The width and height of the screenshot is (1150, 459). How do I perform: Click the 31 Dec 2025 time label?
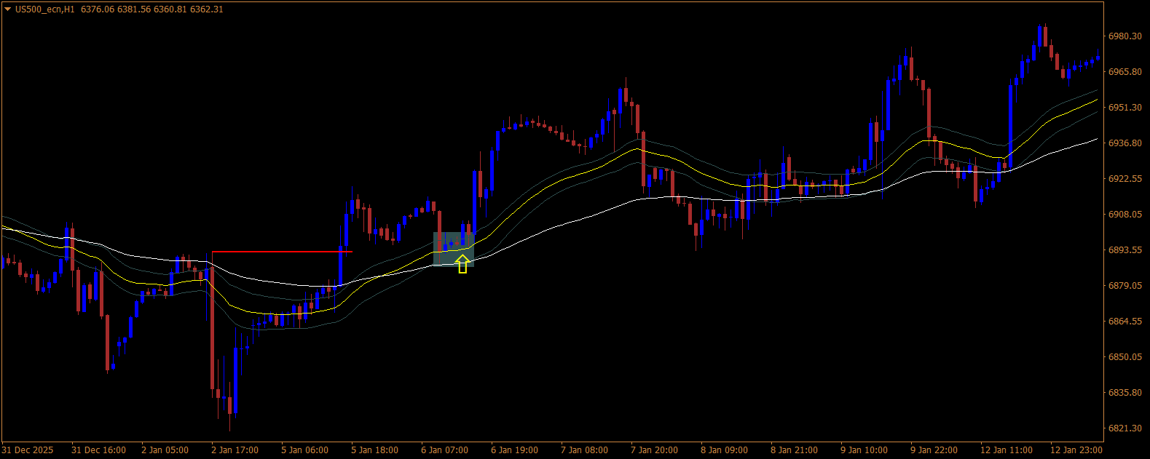[28, 450]
